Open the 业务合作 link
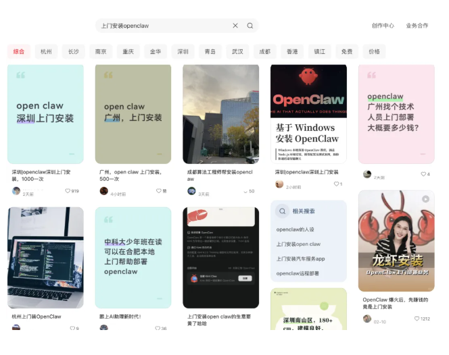Image resolution: width=449 pixels, height=355 pixels. [417, 26]
